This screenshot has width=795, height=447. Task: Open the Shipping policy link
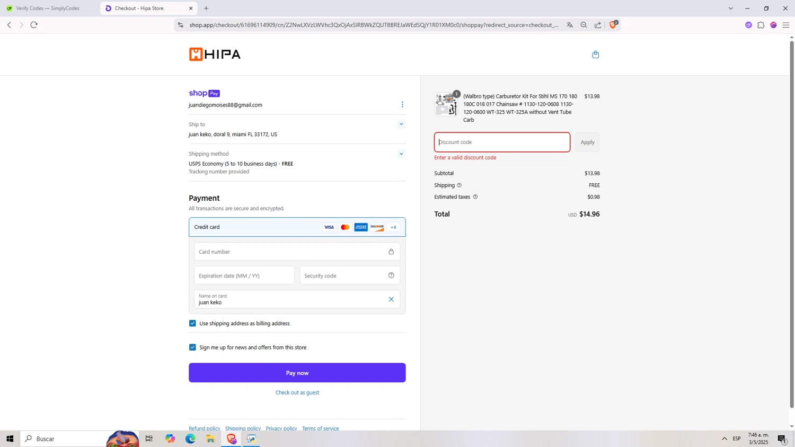(243, 428)
